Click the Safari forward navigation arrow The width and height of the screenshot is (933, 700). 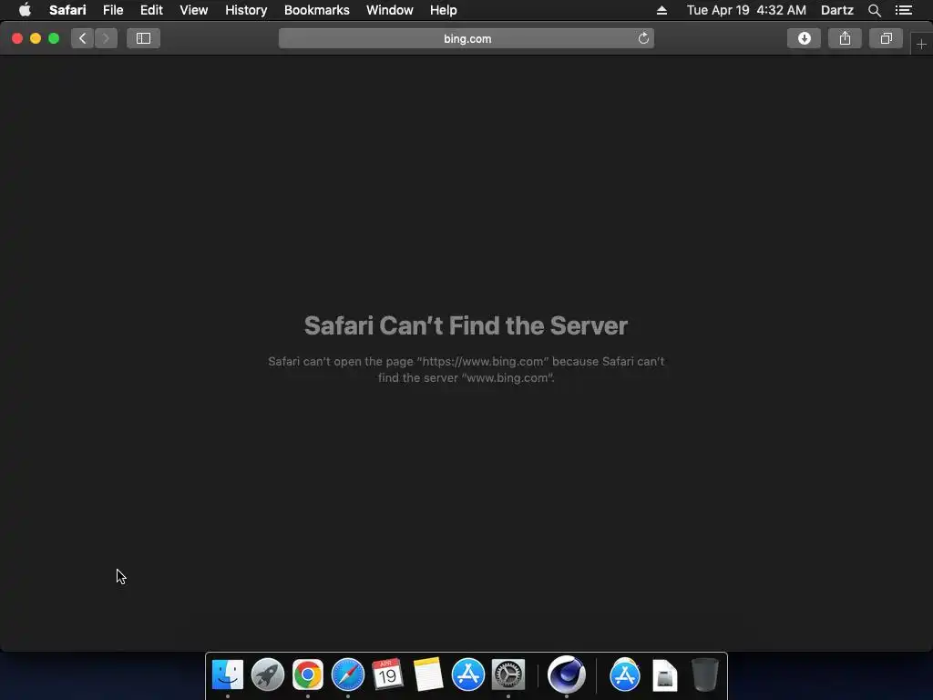[x=106, y=38]
